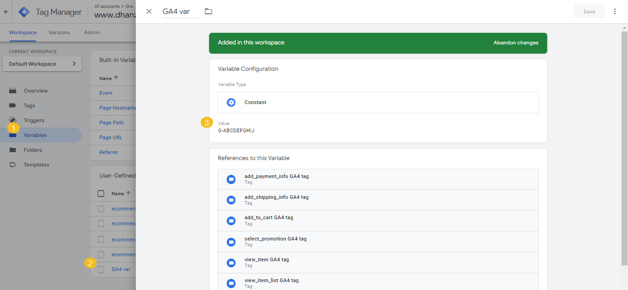
Task: Toggle the select-all checkbox in User-Defined header
Action: pos(101,193)
